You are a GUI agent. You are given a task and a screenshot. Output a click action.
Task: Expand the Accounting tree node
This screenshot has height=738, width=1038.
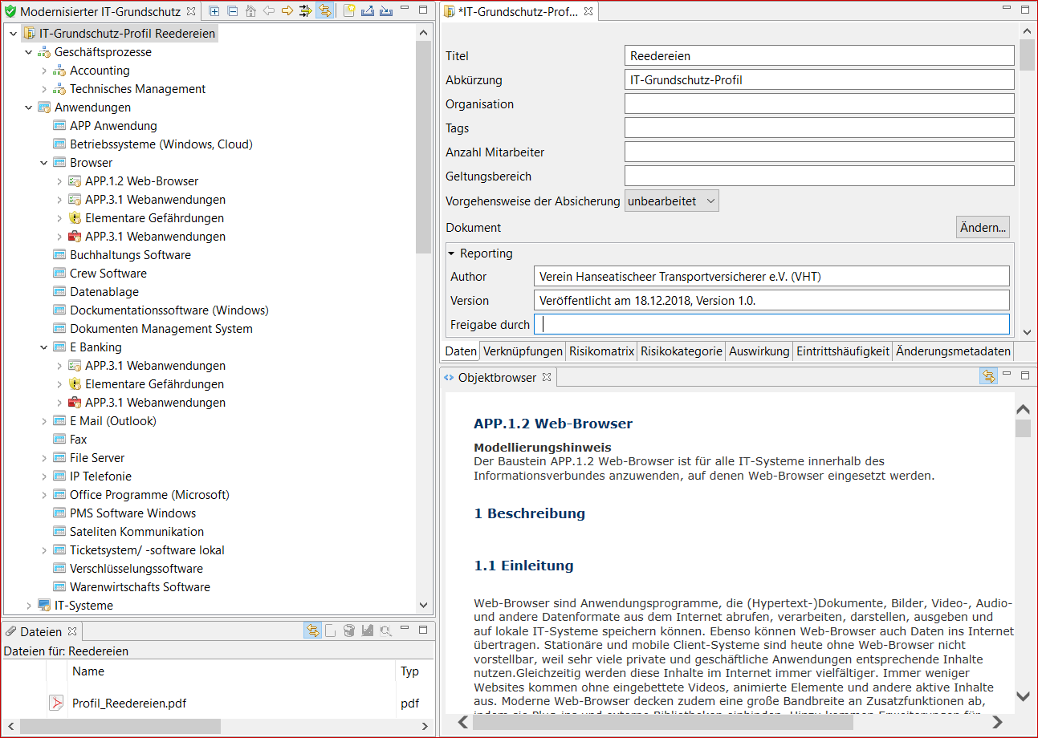(44, 71)
